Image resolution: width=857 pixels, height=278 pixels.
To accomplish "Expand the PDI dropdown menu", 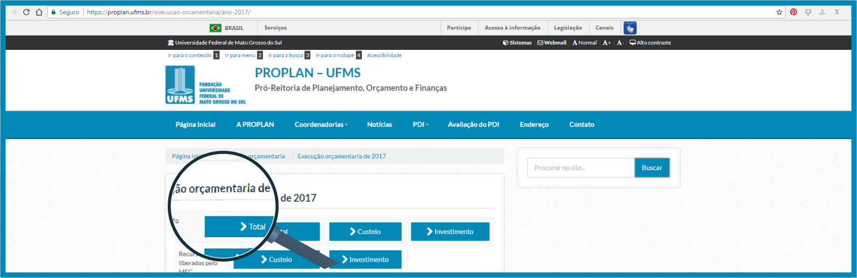I will (x=420, y=125).
